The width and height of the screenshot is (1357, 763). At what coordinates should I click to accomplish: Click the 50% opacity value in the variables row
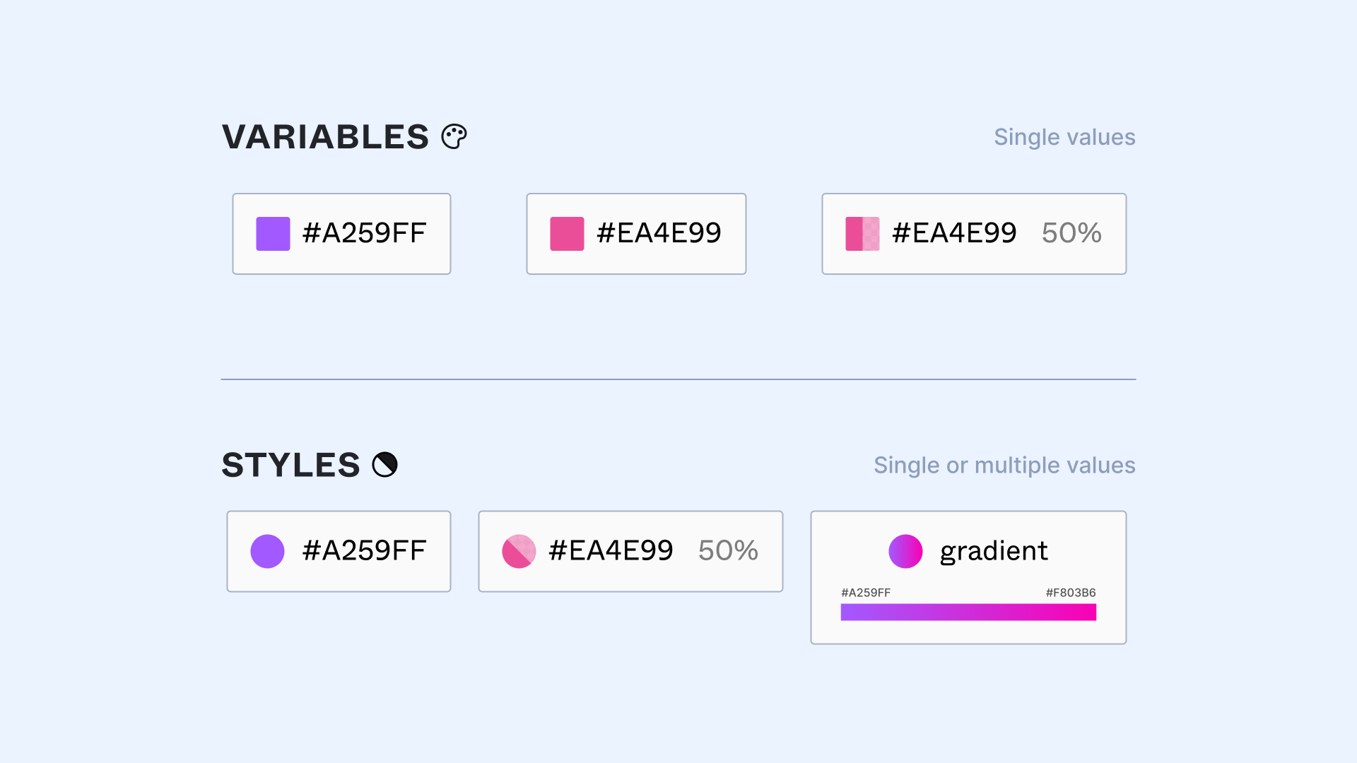point(1071,233)
